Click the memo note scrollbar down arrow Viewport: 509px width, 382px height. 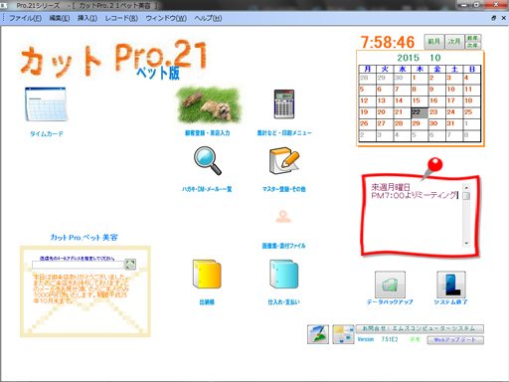click(x=466, y=243)
